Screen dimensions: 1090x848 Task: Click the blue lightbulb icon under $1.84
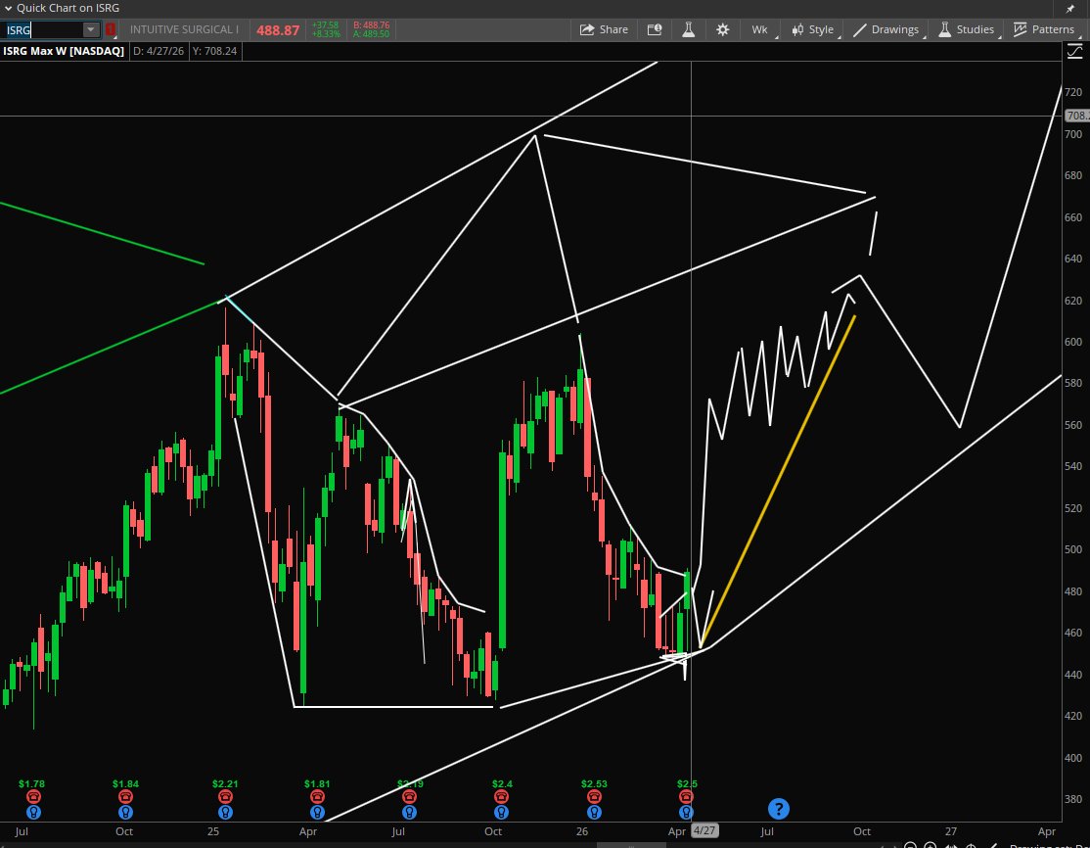click(125, 812)
